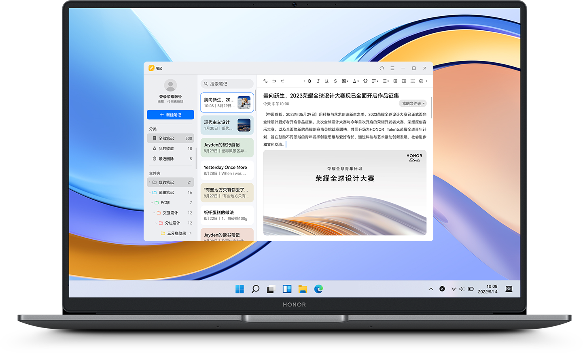Image resolution: width=583 pixels, height=353 pixels.
Task: Open 最近删除 recently deleted category
Action: (x=166, y=159)
